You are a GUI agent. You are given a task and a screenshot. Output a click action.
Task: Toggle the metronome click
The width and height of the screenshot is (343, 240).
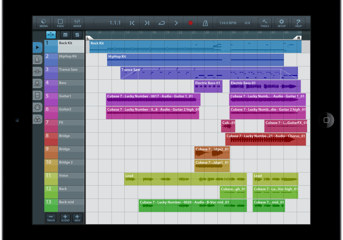[205, 23]
